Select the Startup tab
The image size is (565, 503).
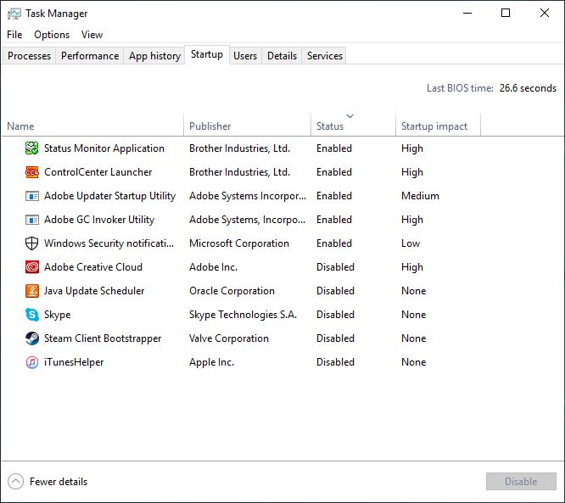(207, 54)
